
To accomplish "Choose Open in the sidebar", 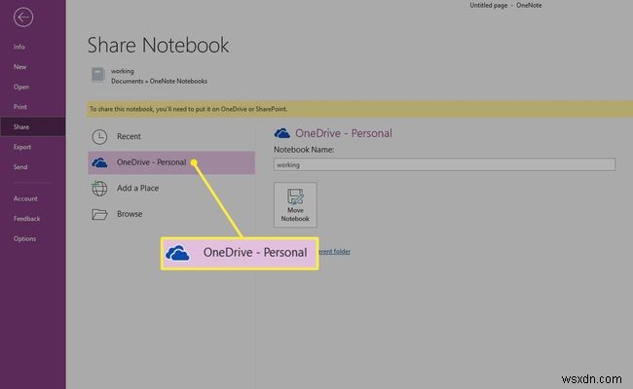I will pyautogui.click(x=21, y=88).
